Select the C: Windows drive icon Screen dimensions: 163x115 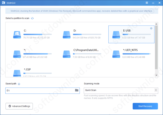point(17,35)
